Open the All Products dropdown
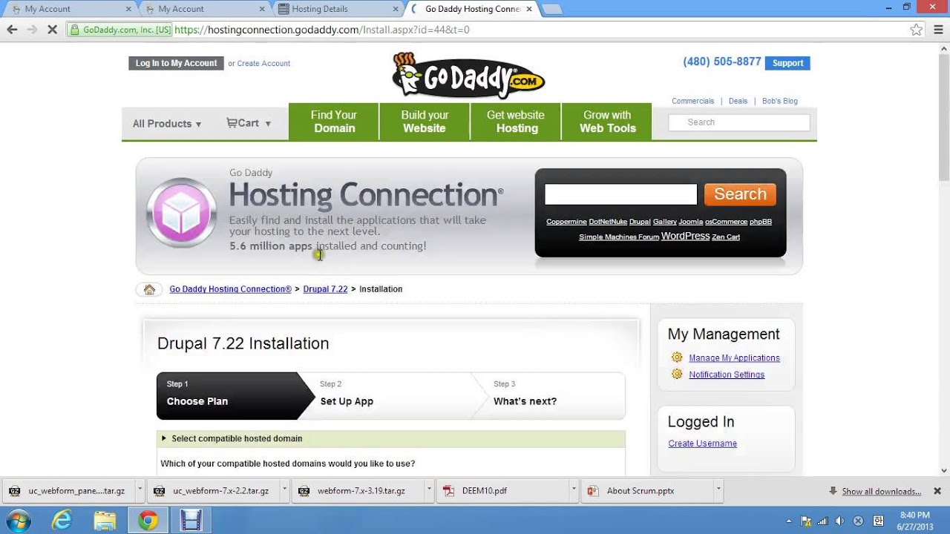The width and height of the screenshot is (950, 534). pyautogui.click(x=167, y=124)
